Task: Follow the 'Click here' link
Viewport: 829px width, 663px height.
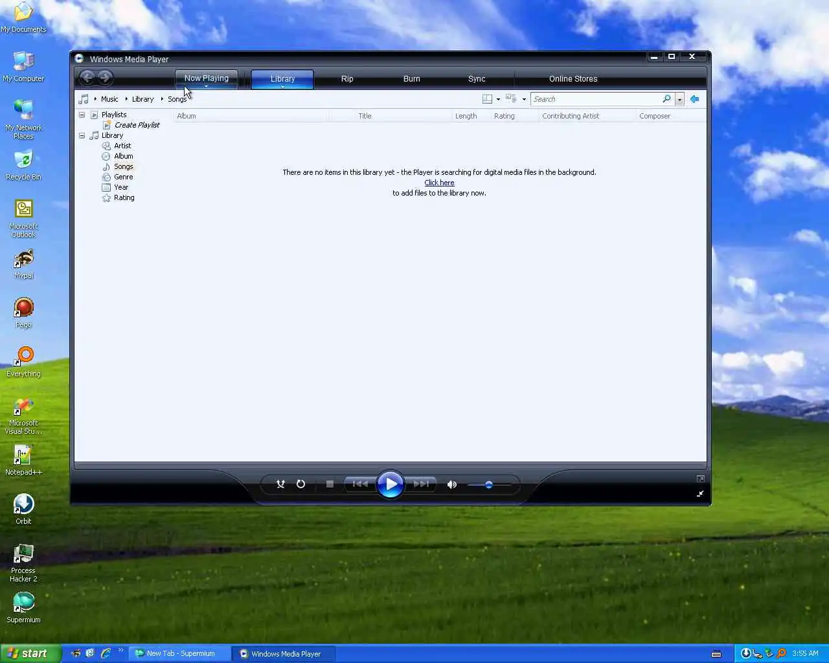Action: (x=439, y=183)
